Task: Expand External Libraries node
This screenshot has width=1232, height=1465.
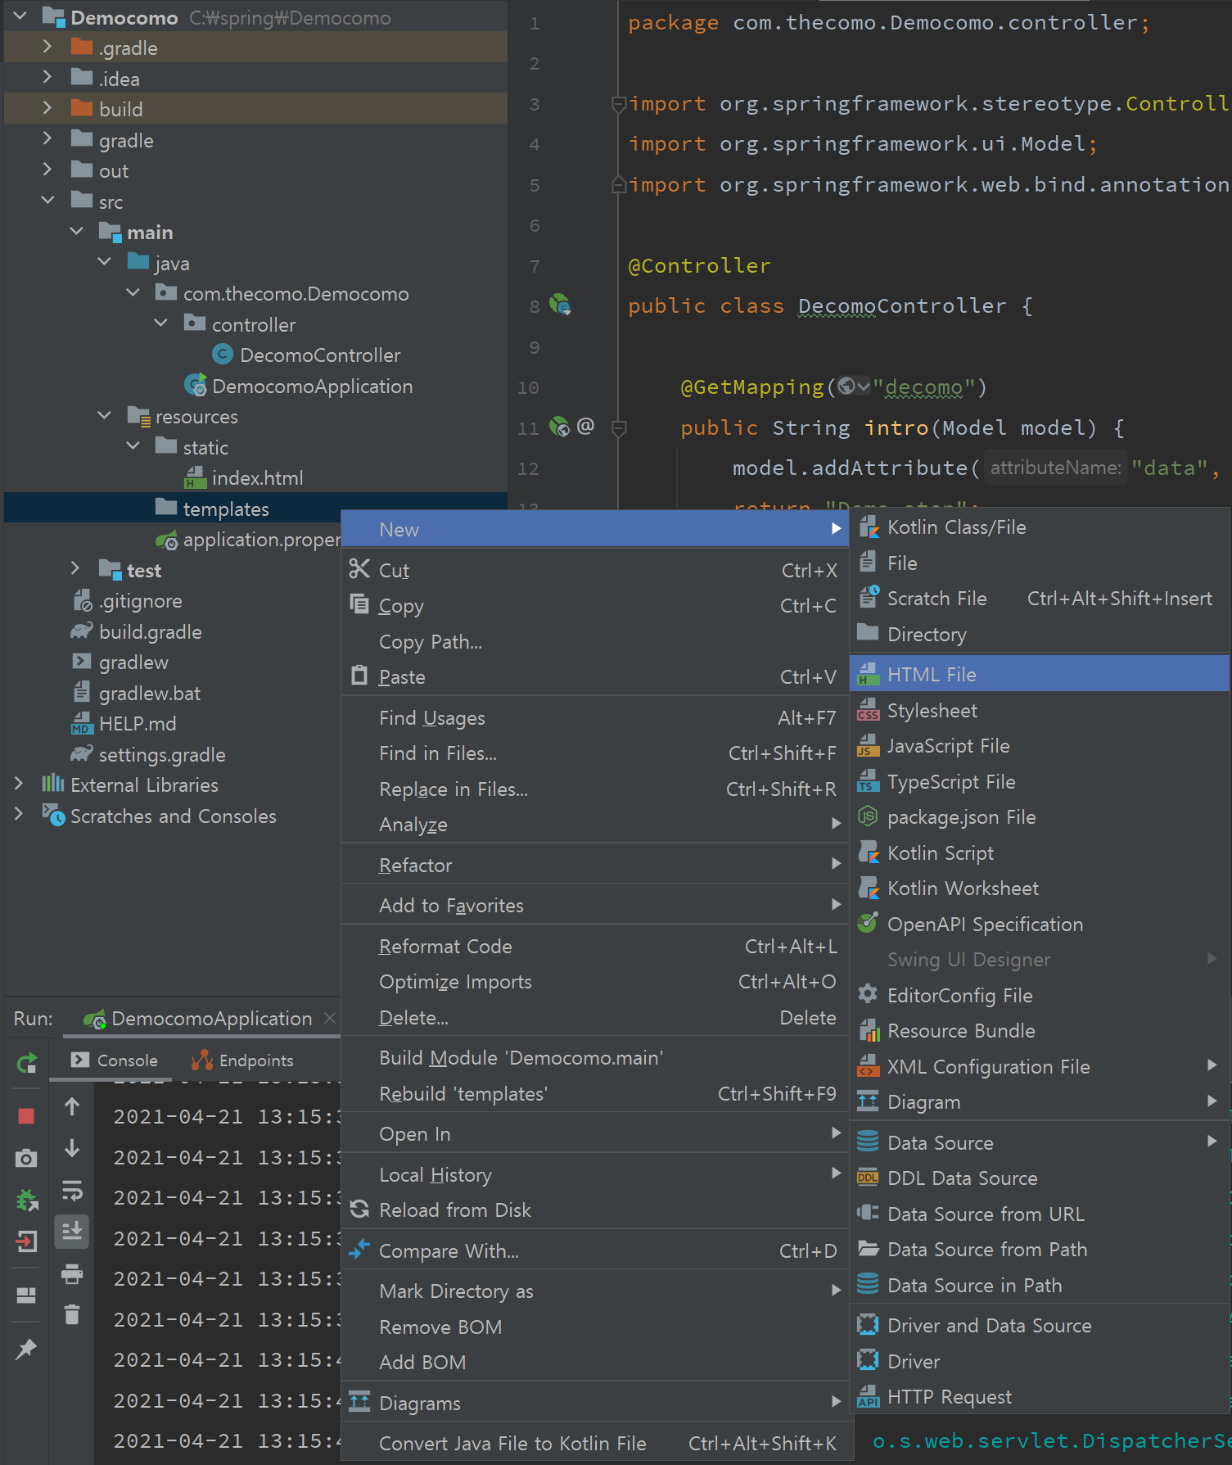Action: pyautogui.click(x=18, y=784)
